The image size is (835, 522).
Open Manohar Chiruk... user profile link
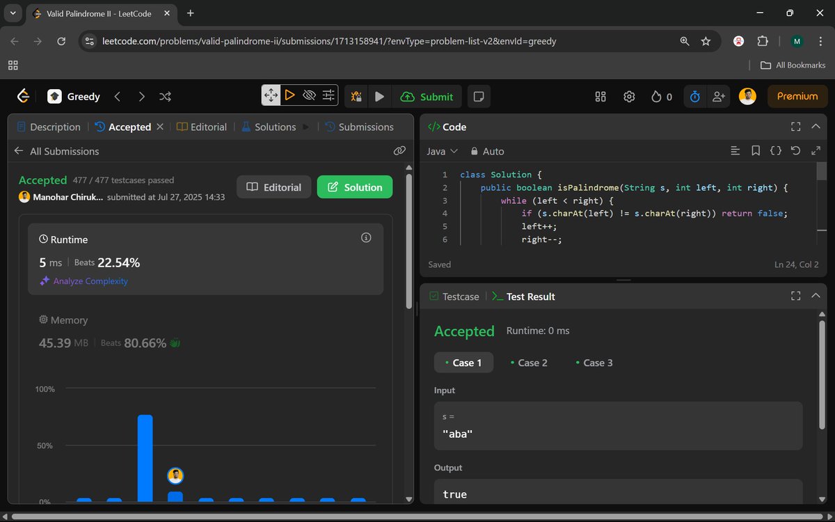click(x=68, y=197)
